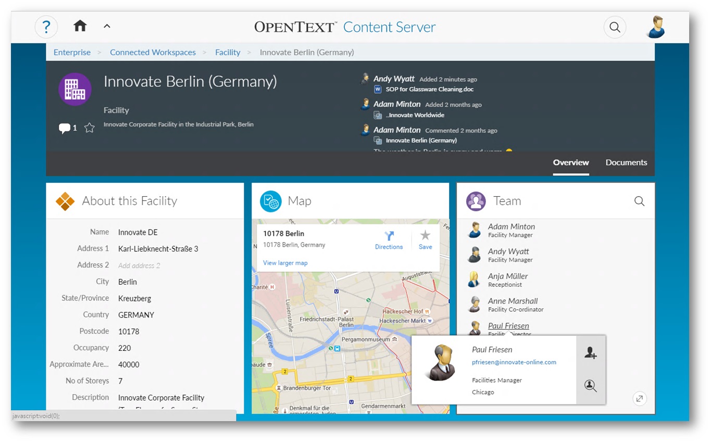The image size is (711, 443).
Task: Collapse header with the up caret
Action: click(x=107, y=26)
